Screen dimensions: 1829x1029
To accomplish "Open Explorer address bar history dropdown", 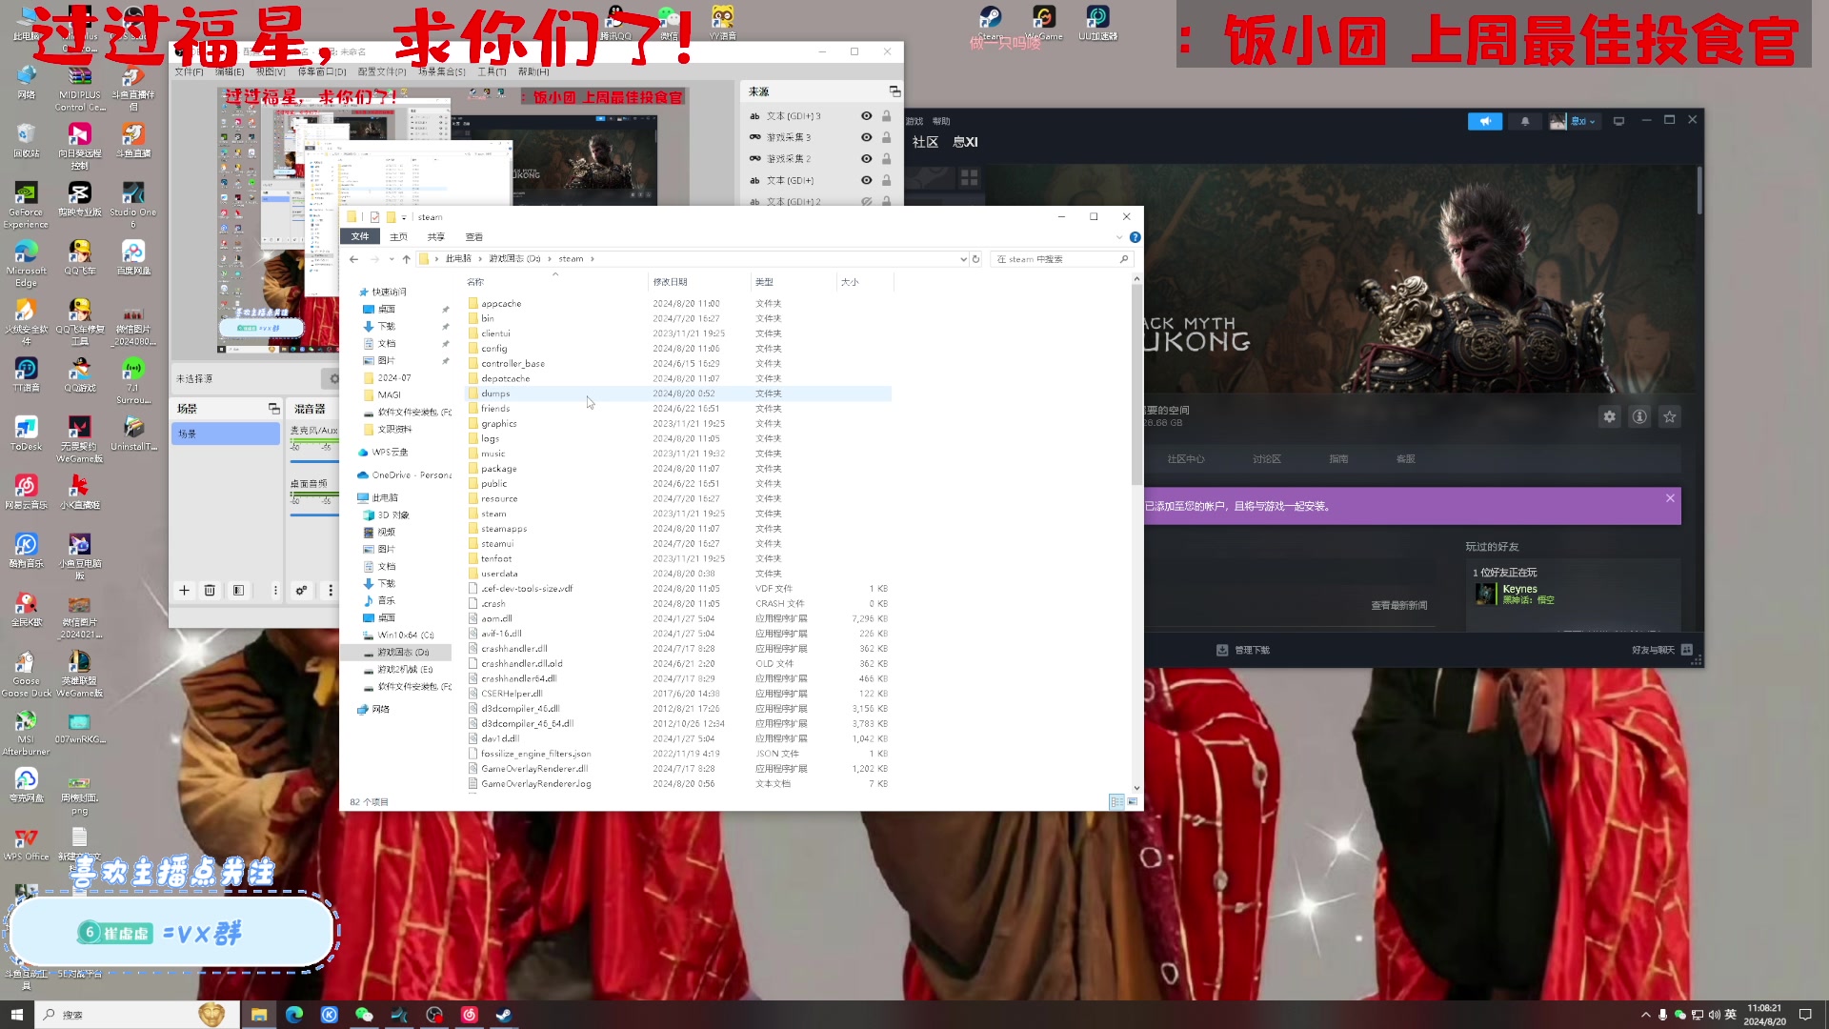I will click(x=963, y=259).
